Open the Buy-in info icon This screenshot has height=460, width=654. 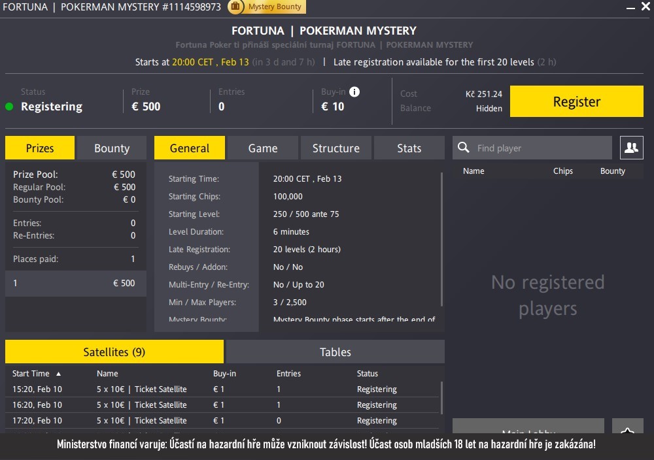[354, 91]
